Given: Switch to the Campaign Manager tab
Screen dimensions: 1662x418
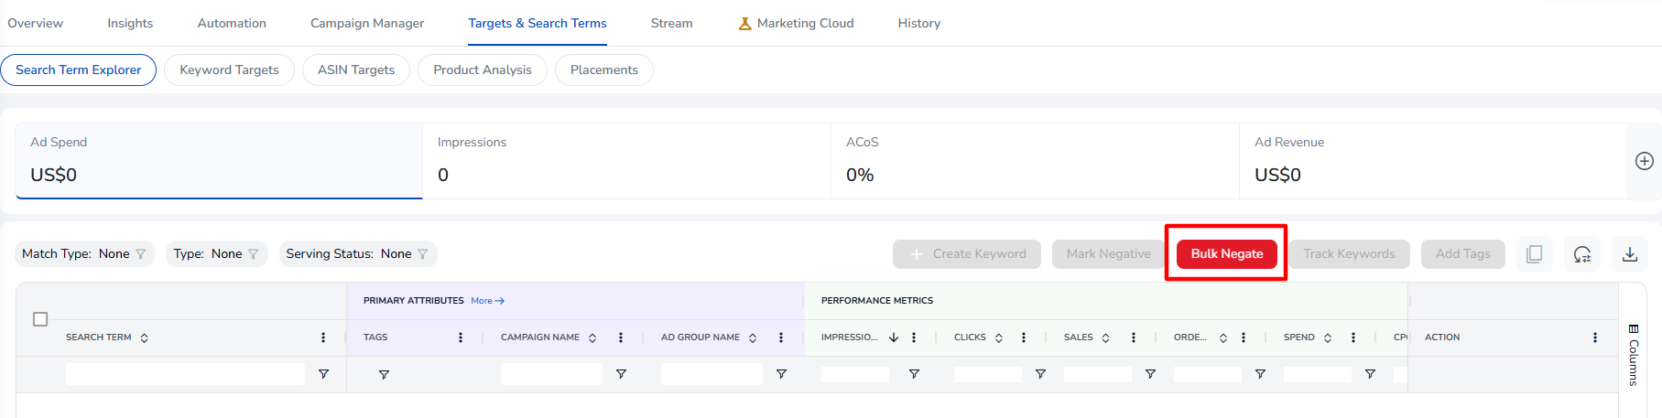Looking at the screenshot, I should pos(367,23).
